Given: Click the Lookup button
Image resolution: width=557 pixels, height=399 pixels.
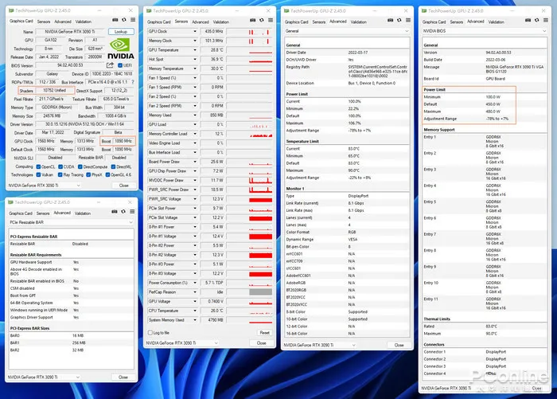Looking at the screenshot, I should [121, 32].
